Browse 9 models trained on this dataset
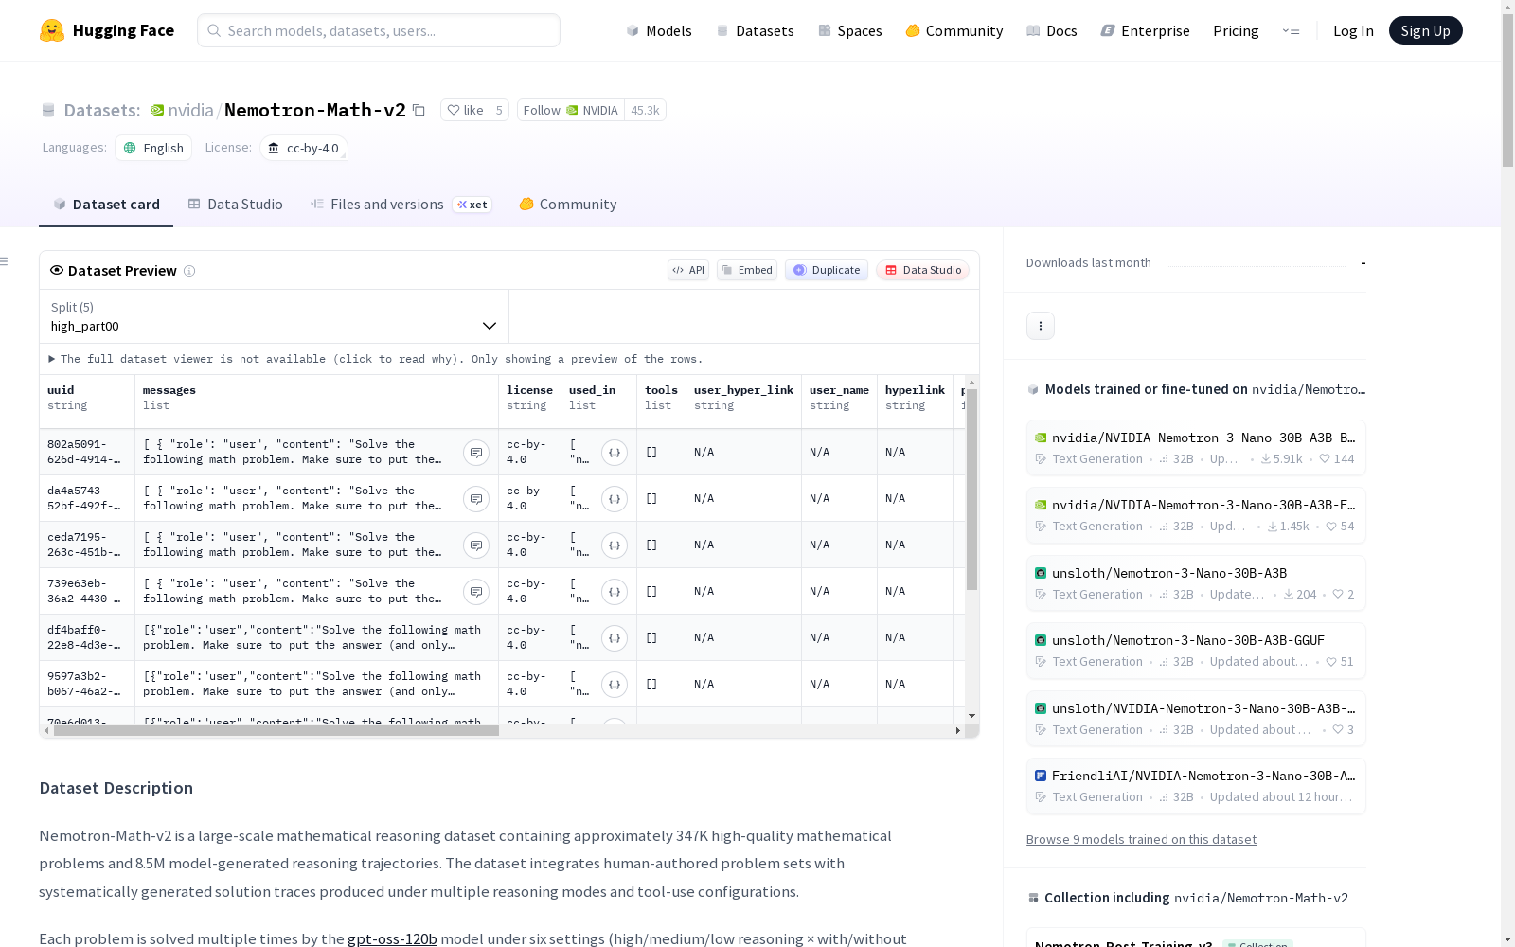The image size is (1515, 947). [x=1141, y=839]
